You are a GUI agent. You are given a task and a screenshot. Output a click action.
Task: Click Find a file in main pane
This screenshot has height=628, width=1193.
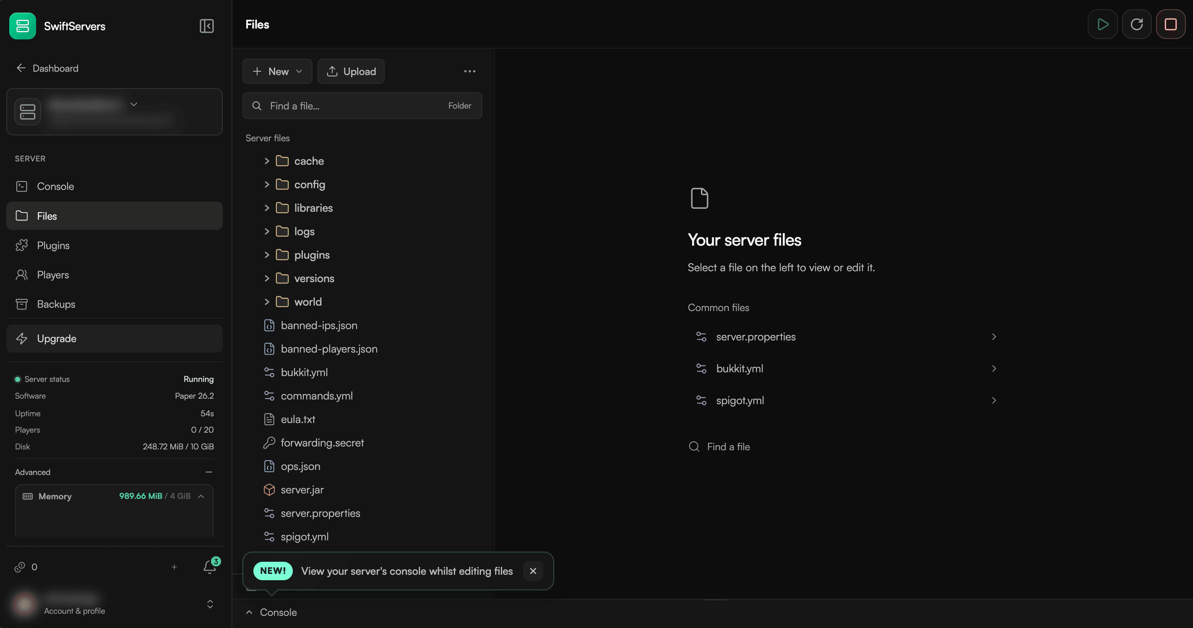pyautogui.click(x=720, y=447)
